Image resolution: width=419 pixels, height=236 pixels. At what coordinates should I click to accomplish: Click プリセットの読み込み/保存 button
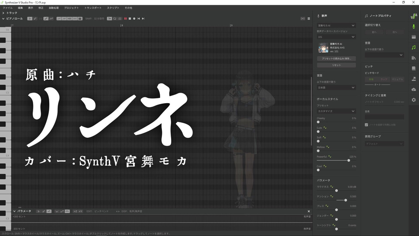click(337, 59)
